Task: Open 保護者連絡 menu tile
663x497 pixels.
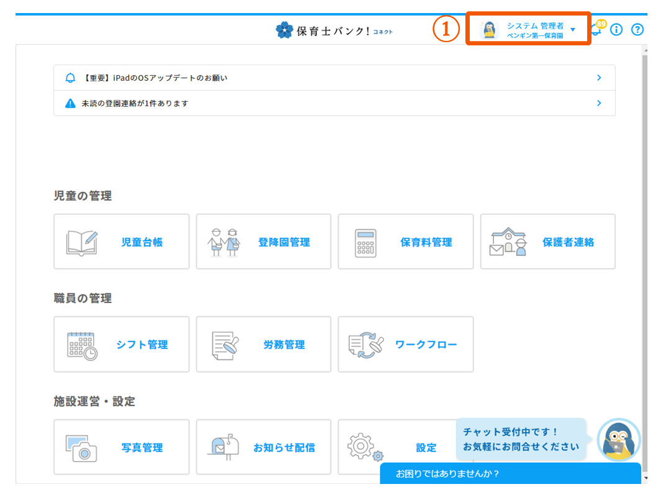Action: (x=547, y=242)
